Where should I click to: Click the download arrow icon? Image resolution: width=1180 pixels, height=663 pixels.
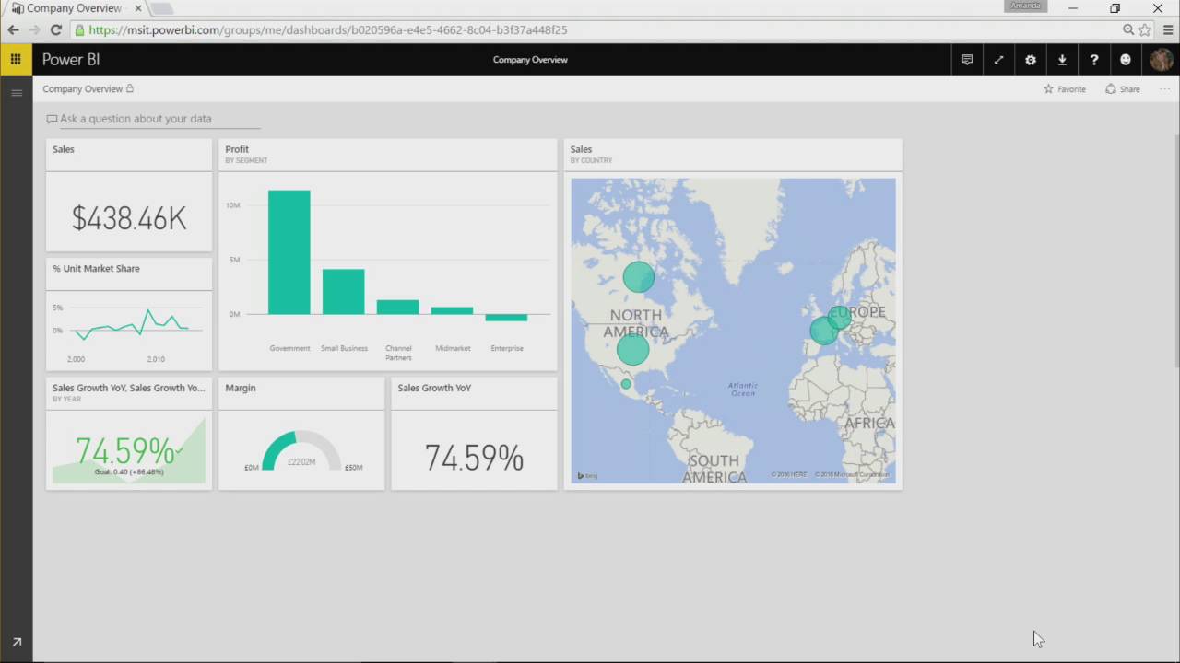(x=1062, y=60)
